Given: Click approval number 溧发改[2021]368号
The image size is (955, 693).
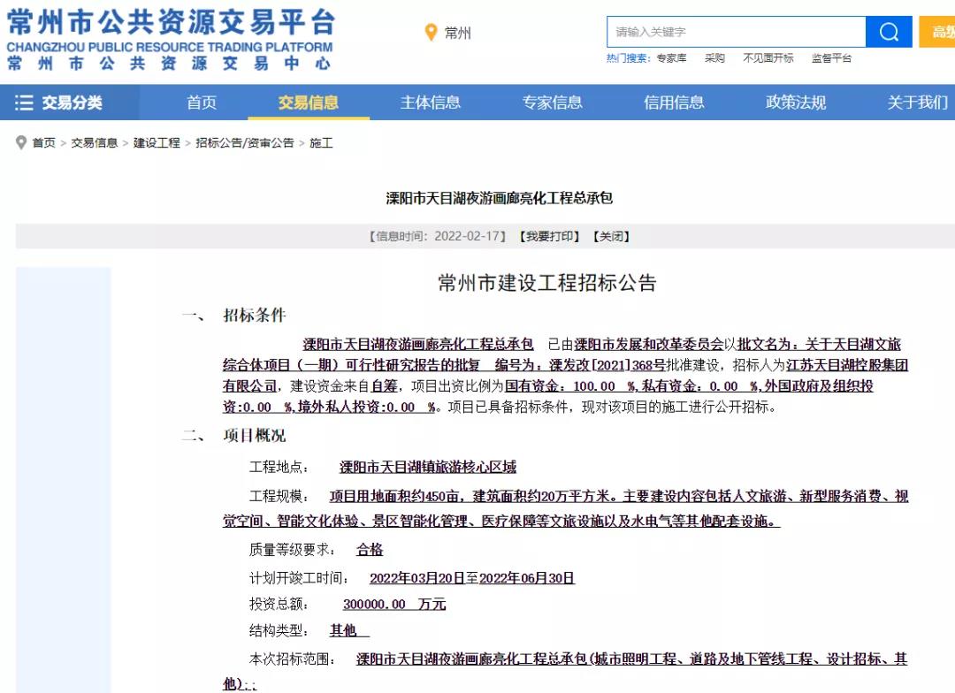Looking at the screenshot, I should pos(607,365).
